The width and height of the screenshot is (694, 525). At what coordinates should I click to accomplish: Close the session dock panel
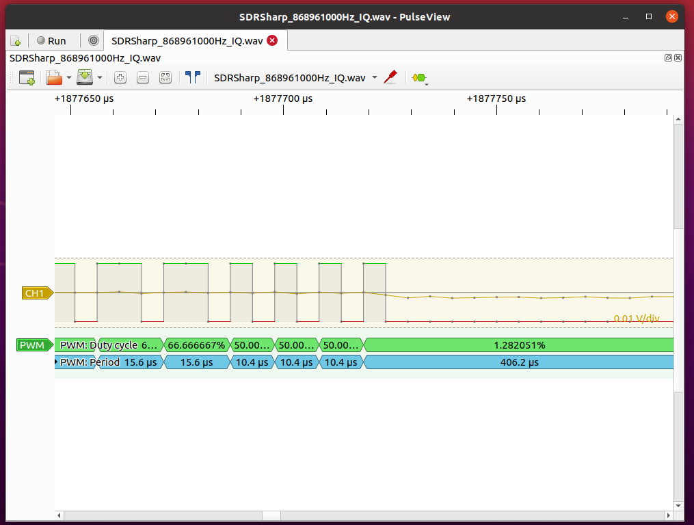(678, 58)
